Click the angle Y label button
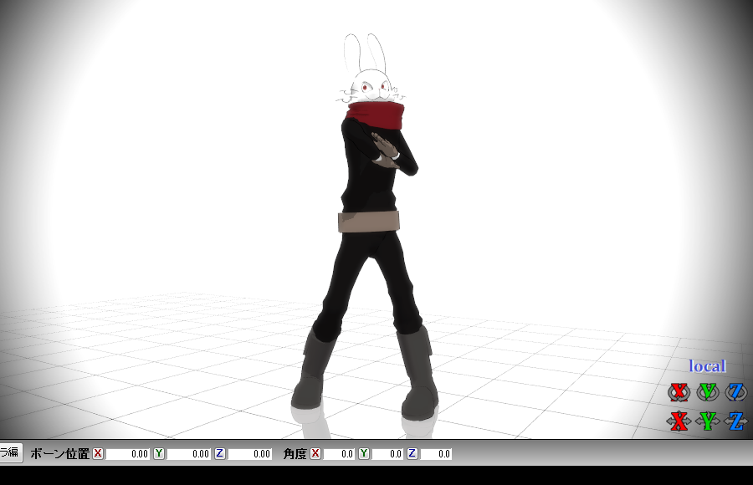Viewport: 753px width, 485px height. coord(364,453)
